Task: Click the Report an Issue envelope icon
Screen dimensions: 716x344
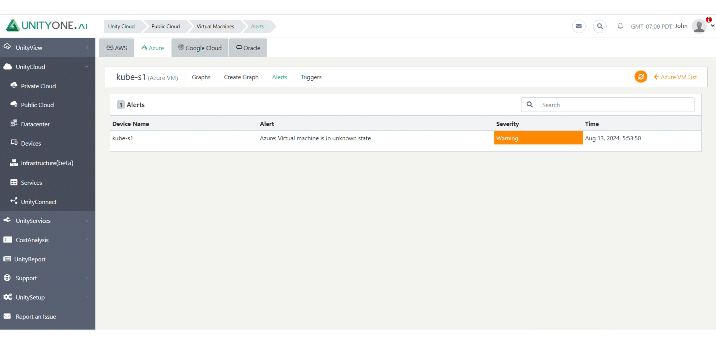Action: point(7,316)
